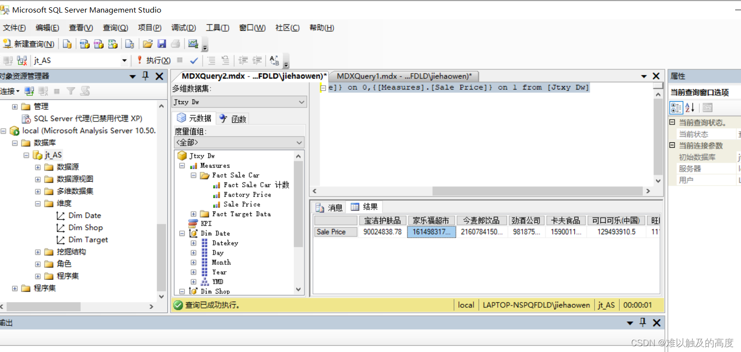The image size is (741, 352).
Task: Select SQL Server 代理 (Agent) node
Action: 88,119
